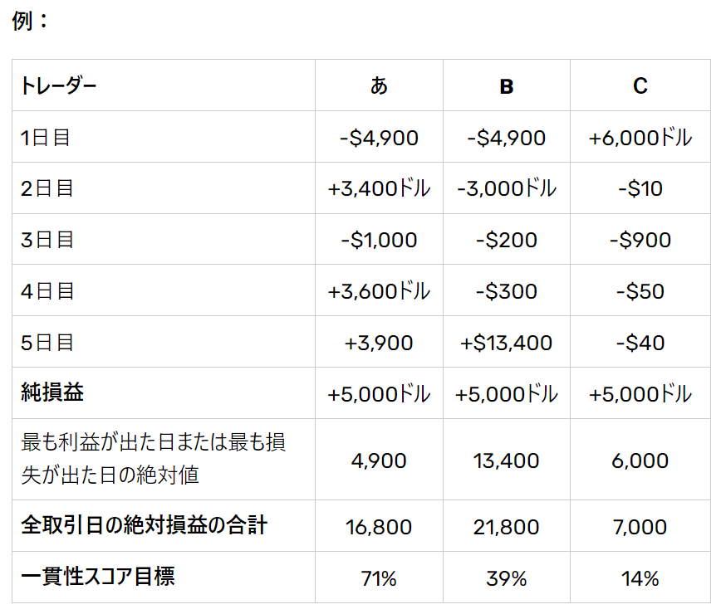Click the -3,000ドル cell for trader B
This screenshot has height=614, width=721.
[506, 189]
